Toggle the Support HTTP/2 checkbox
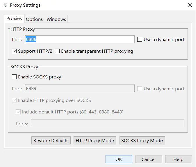196x167 pixels. point(14,51)
